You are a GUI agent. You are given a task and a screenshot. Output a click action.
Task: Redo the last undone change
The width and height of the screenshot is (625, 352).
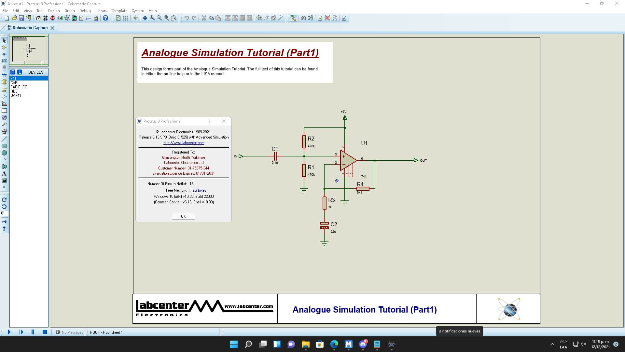194,18
